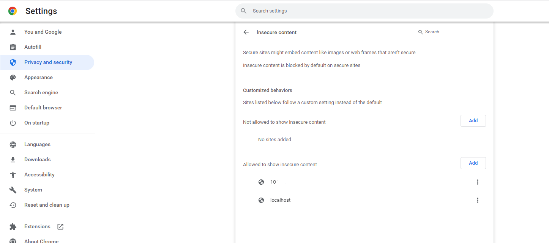
Task: Click the Search settings field at the top
Action: click(x=364, y=11)
